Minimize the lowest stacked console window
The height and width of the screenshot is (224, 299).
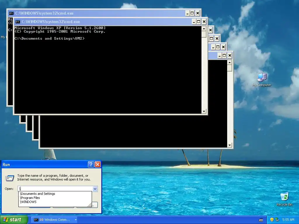[220, 56]
